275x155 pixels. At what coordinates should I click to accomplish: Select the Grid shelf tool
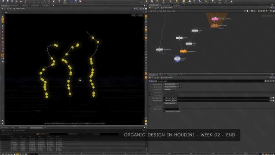pos(21,2)
